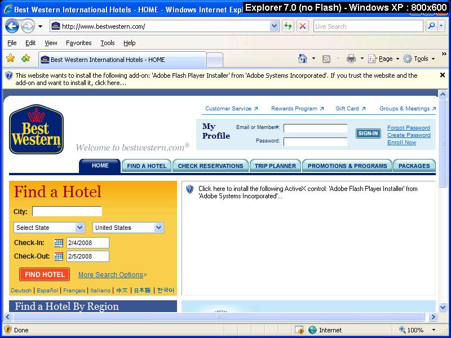Open the Page toolbar menu
The height and width of the screenshot is (338, 451).
click(384, 59)
